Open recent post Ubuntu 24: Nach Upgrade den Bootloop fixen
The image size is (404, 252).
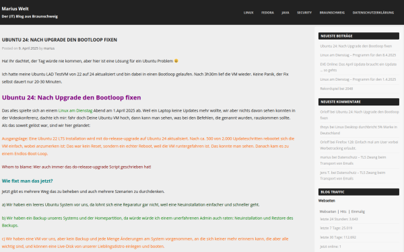(356, 46)
